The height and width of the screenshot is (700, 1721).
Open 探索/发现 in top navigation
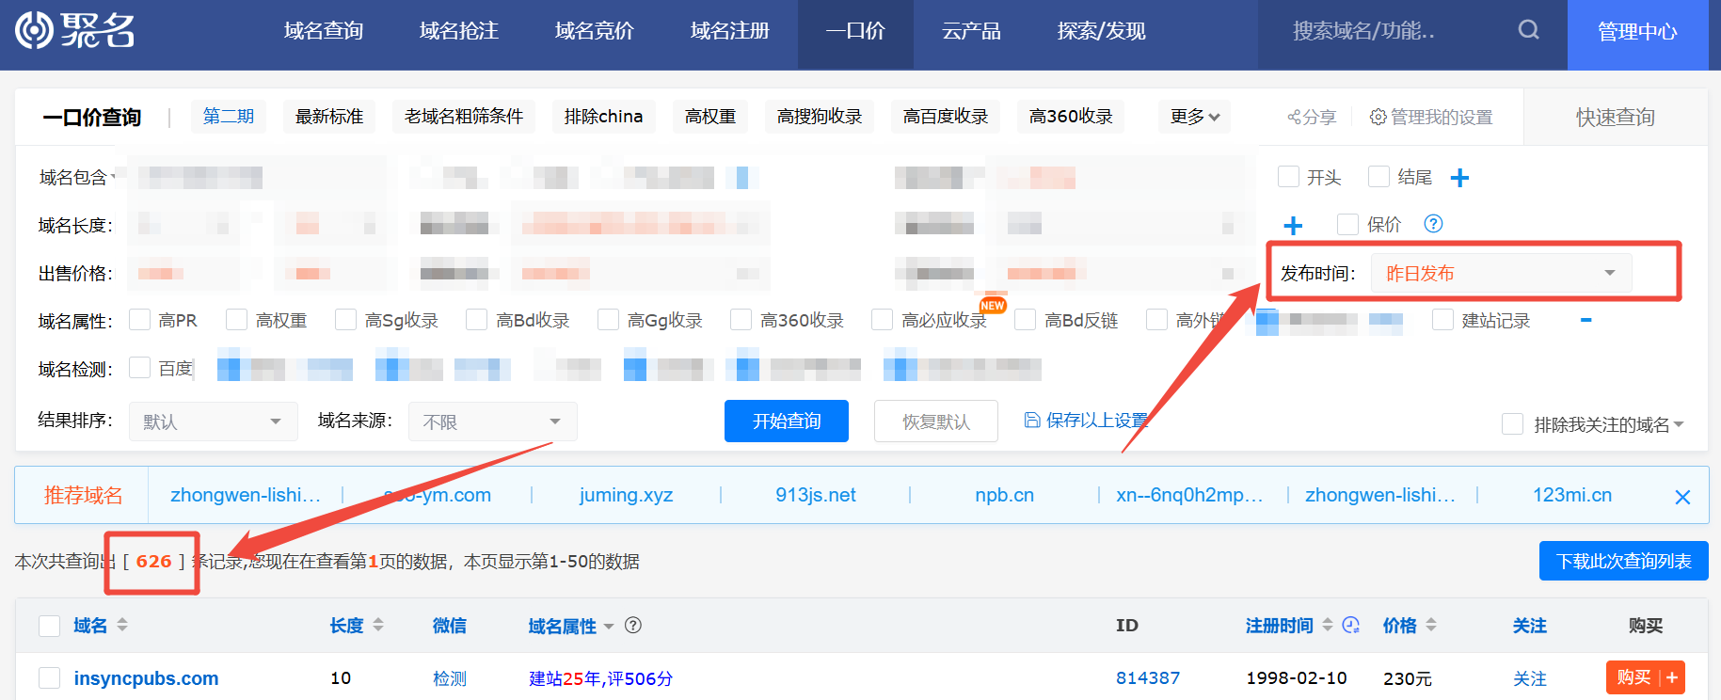point(1102,31)
